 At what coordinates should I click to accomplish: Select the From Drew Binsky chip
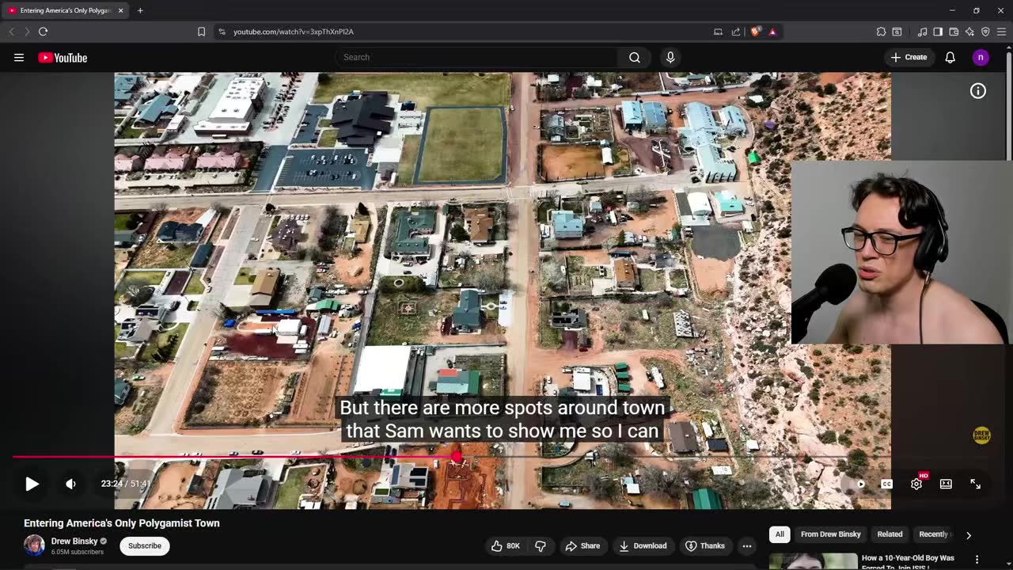coord(830,534)
